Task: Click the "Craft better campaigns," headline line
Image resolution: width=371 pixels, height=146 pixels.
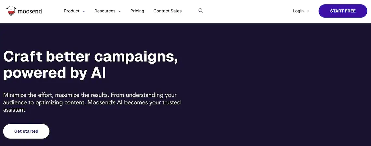Action: 90,57
